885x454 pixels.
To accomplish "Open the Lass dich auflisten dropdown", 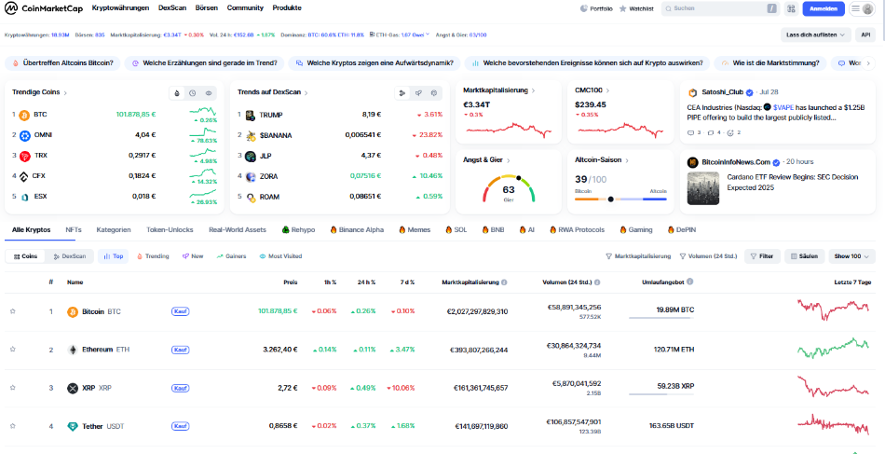I will [816, 35].
